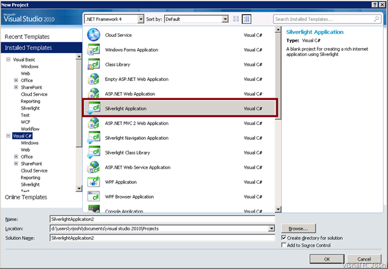
Task: Open the Sort by Default dropdown
Action: tap(225, 19)
